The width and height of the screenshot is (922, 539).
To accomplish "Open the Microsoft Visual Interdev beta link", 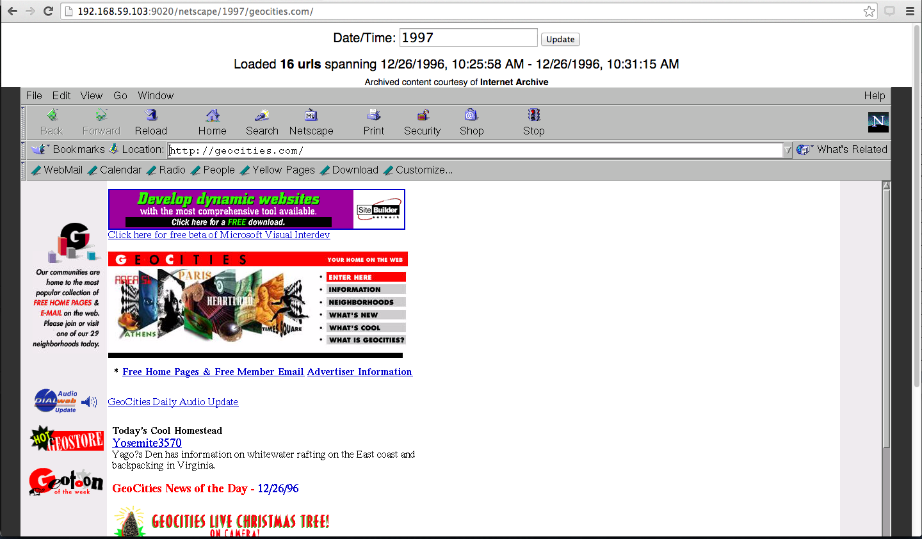I will 219,235.
